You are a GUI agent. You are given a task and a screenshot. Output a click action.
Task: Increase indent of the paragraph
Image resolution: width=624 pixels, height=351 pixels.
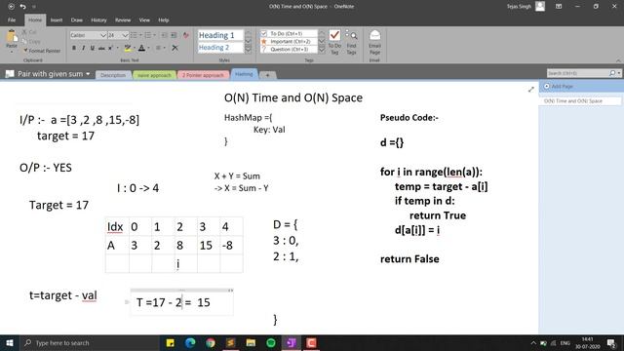(174, 35)
